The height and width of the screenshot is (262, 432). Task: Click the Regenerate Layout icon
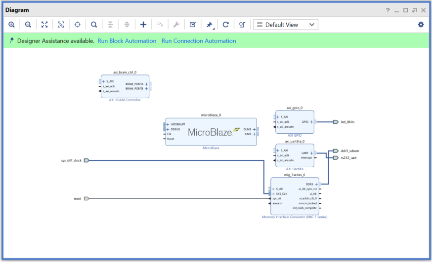pos(226,25)
